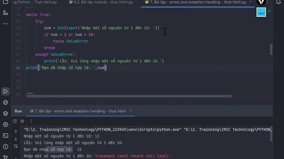
Task: Click 'try:' keyword line in editor
Action: tap(39, 21)
